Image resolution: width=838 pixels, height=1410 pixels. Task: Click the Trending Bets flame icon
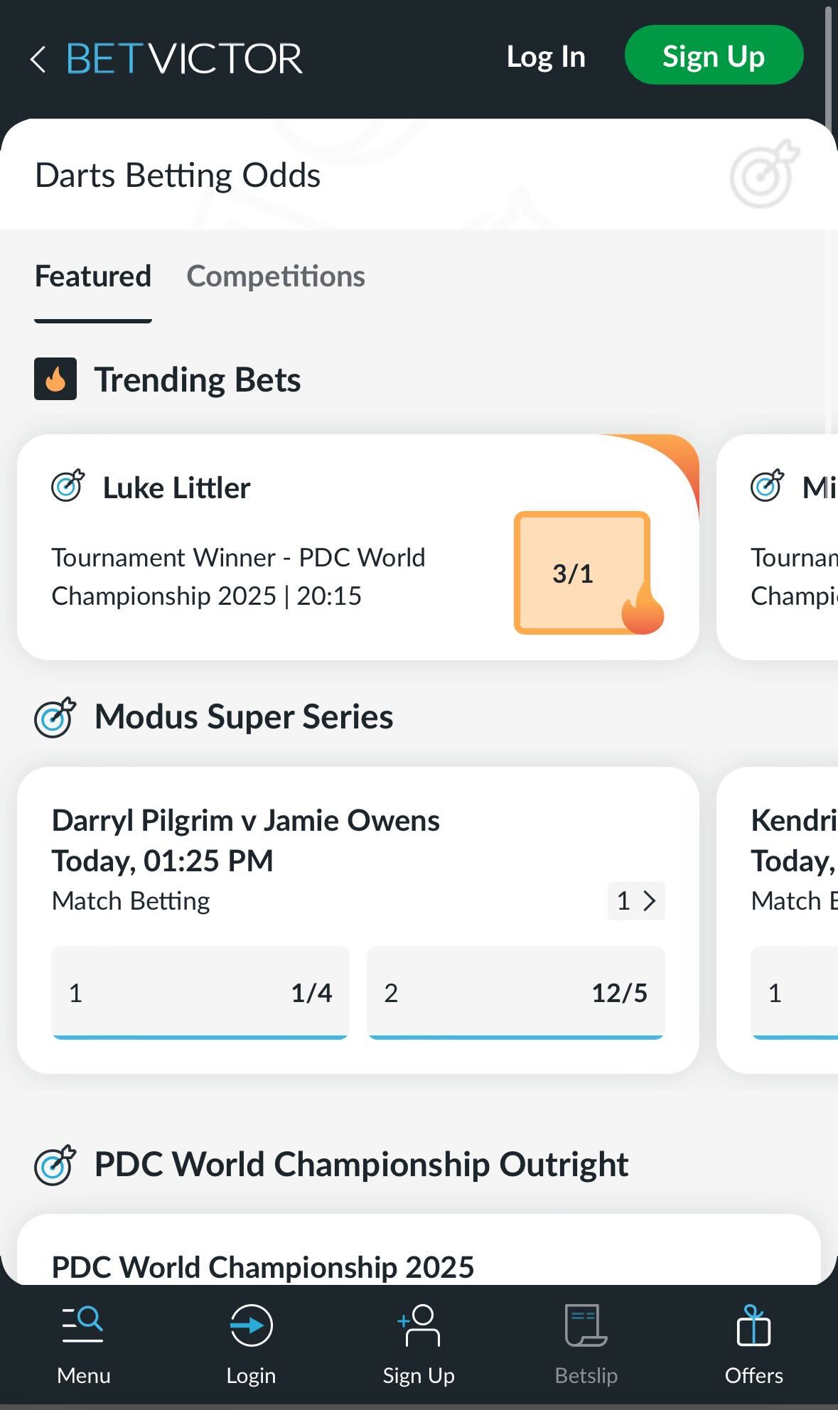pos(55,379)
